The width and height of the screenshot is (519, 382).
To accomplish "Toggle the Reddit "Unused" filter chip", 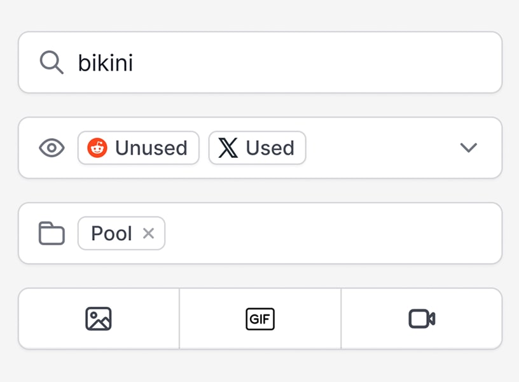I will click(x=139, y=148).
